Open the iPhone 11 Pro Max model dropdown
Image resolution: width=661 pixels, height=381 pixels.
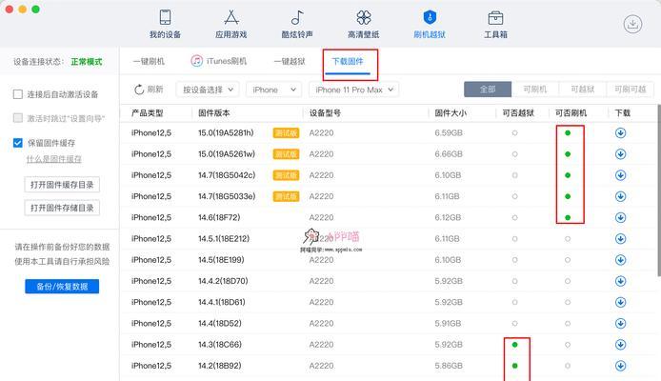click(x=353, y=90)
